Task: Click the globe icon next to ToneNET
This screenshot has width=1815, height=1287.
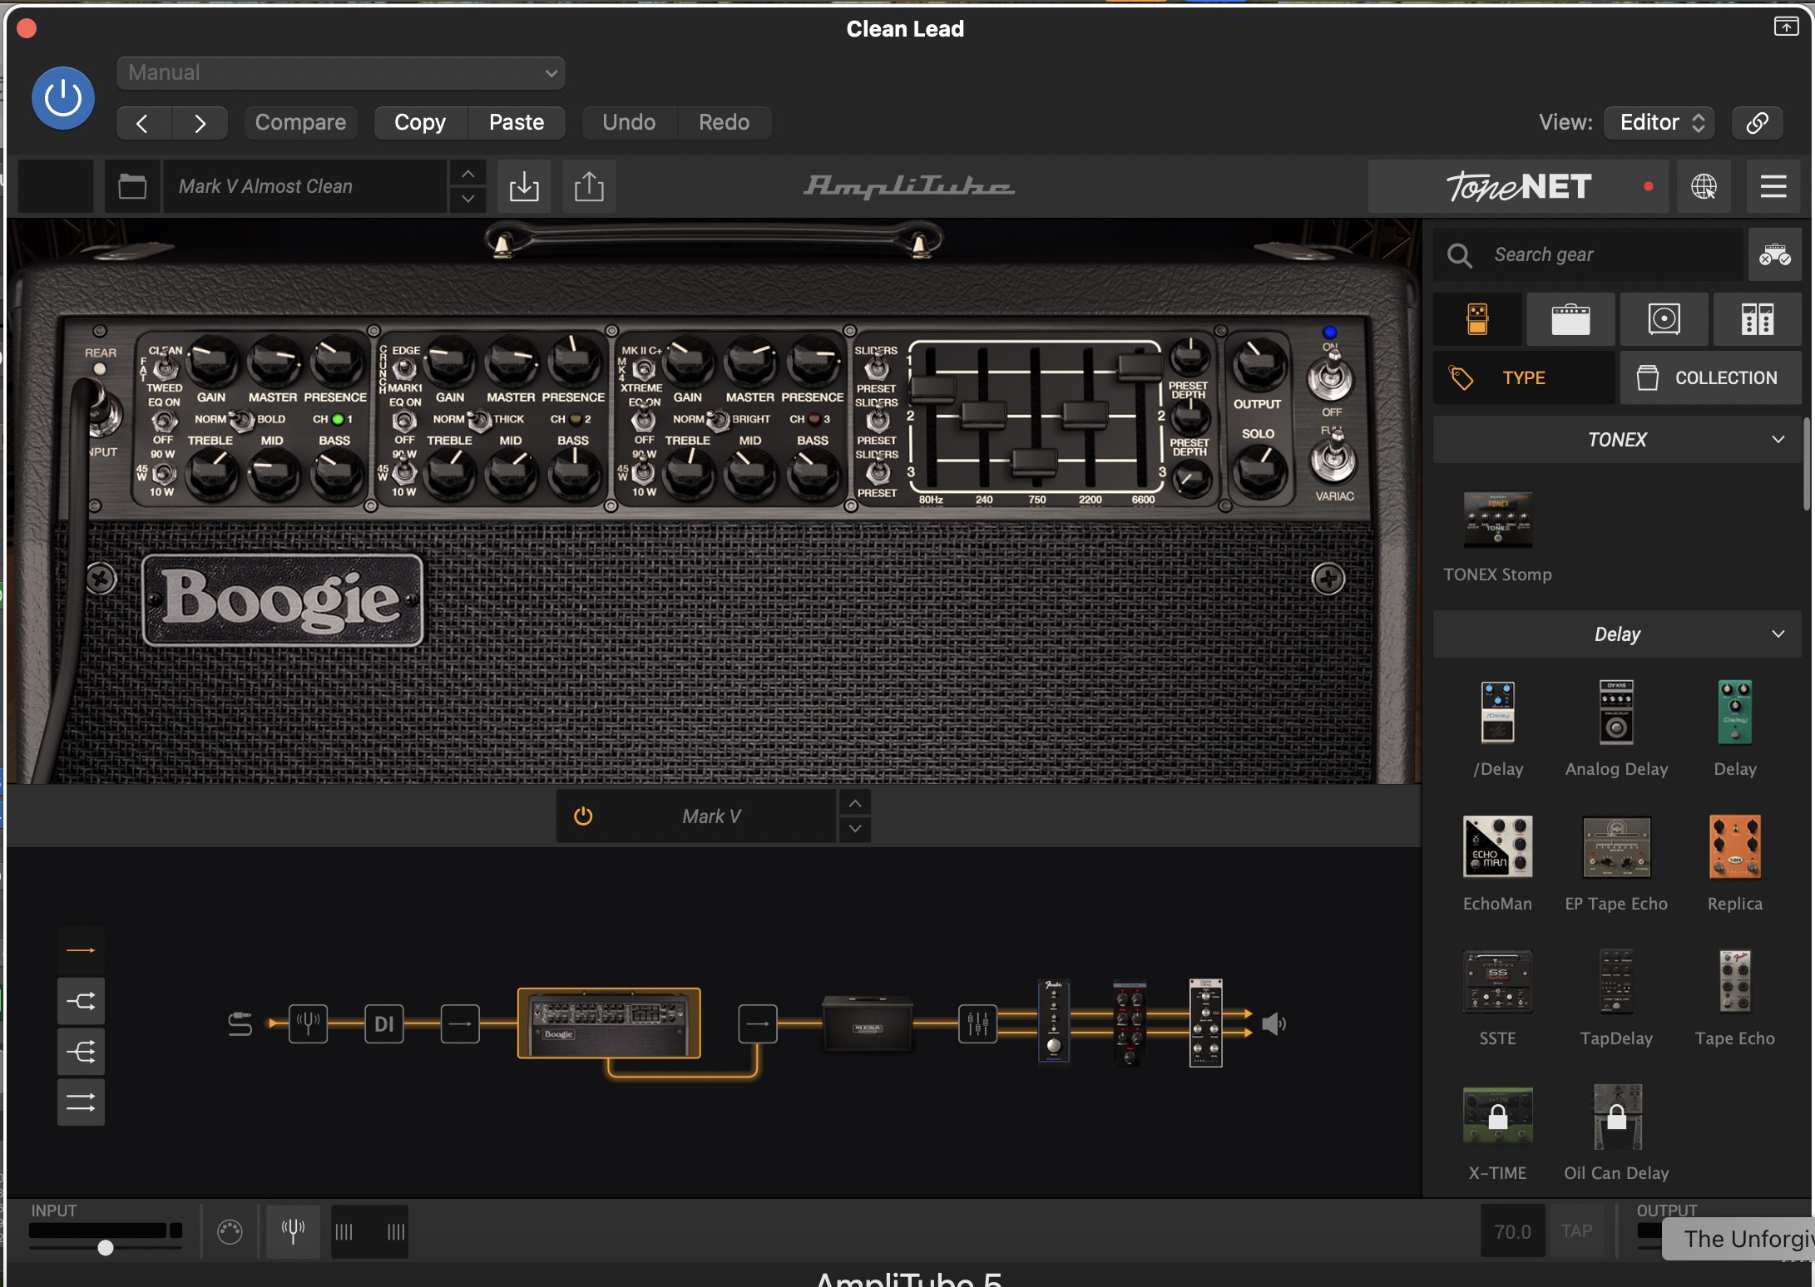Action: click(x=1704, y=186)
